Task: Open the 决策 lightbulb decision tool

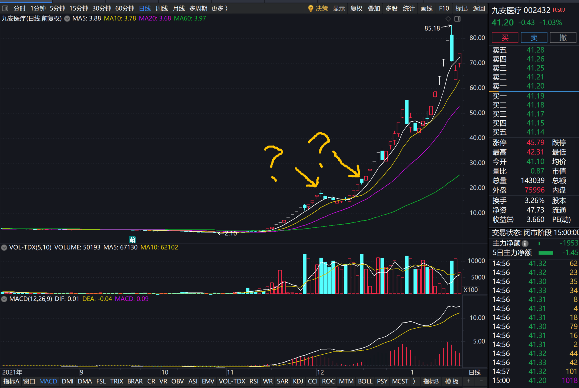Action: coord(318,9)
